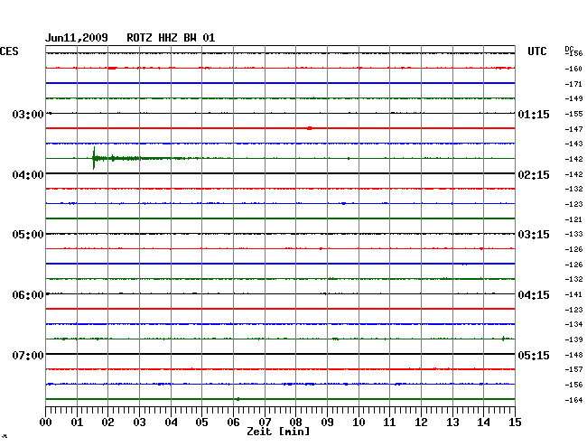Click the "15" minute axis label
Screen dimensions: 587x446
(515, 423)
